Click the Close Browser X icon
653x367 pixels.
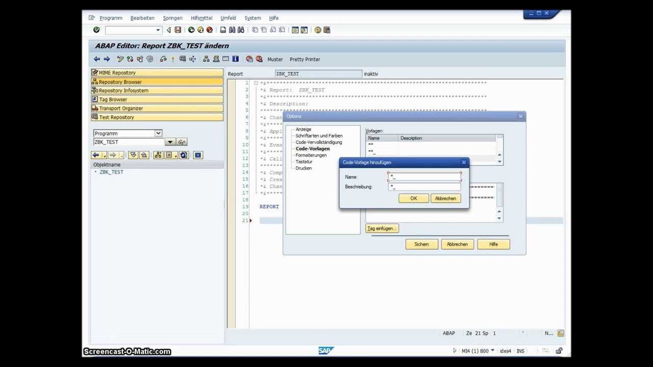(x=198, y=155)
